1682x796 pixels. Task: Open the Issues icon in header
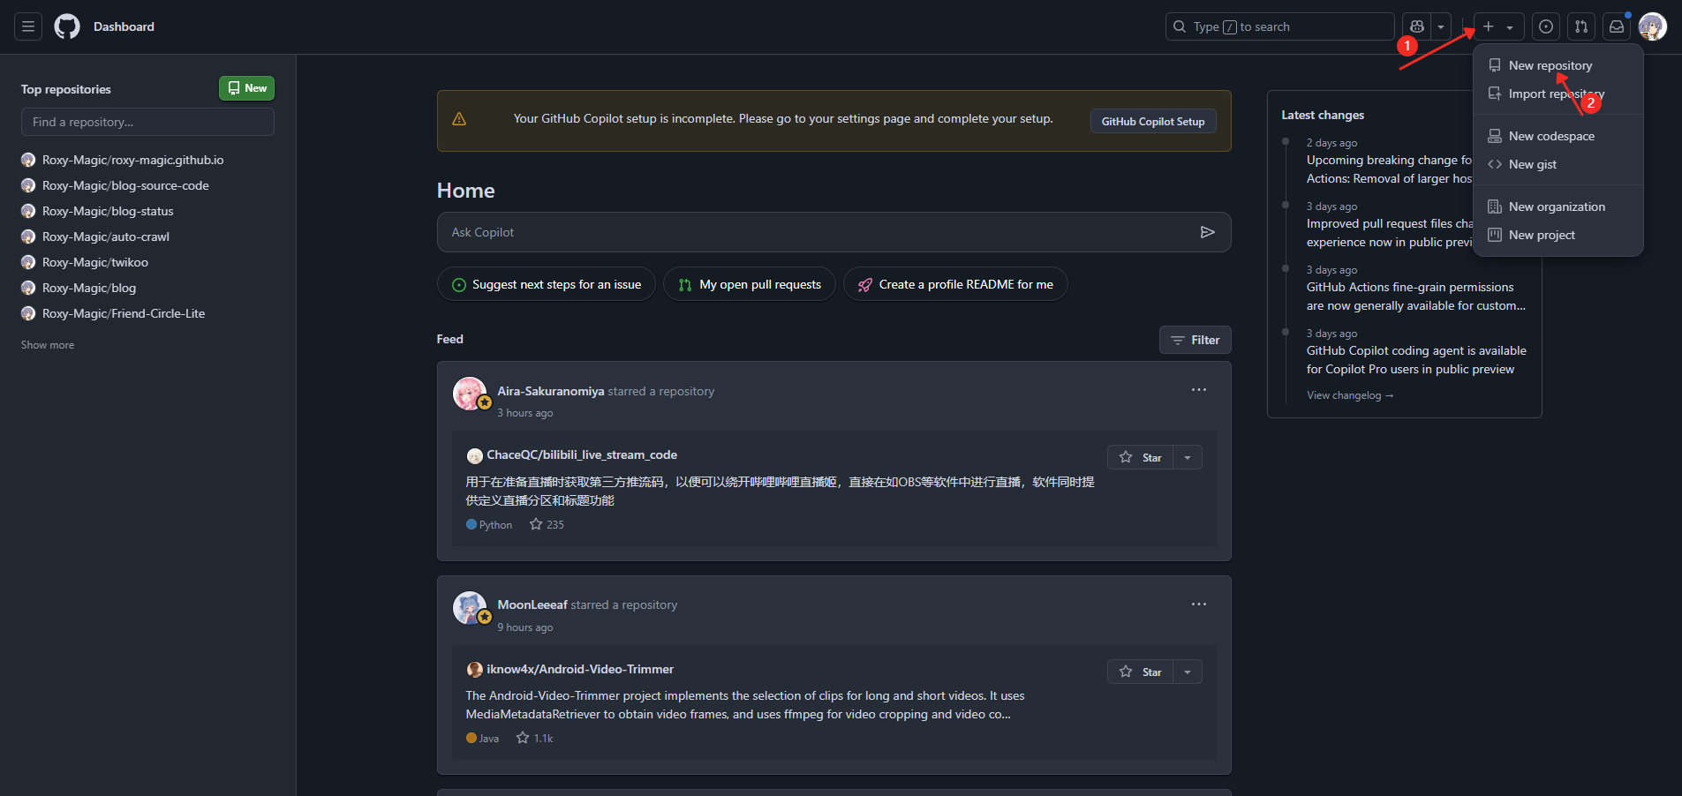point(1546,26)
